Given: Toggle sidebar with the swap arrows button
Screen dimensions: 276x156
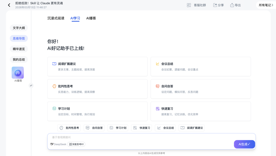Looking at the screenshot, I should [31, 86].
